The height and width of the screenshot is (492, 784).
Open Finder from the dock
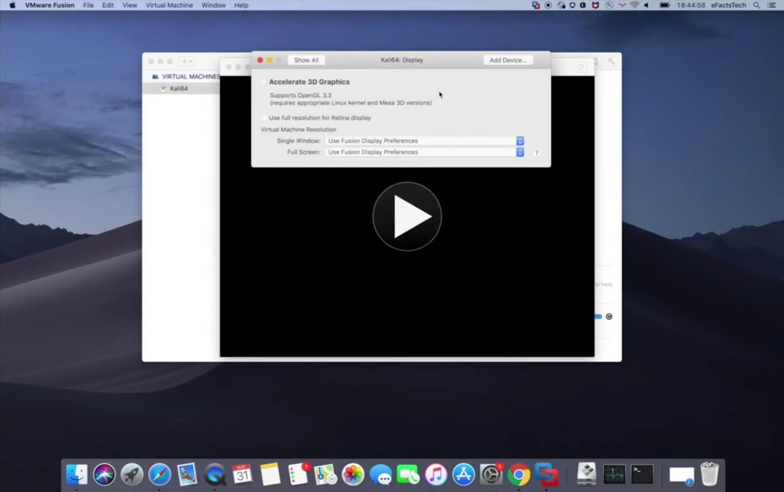tap(77, 474)
